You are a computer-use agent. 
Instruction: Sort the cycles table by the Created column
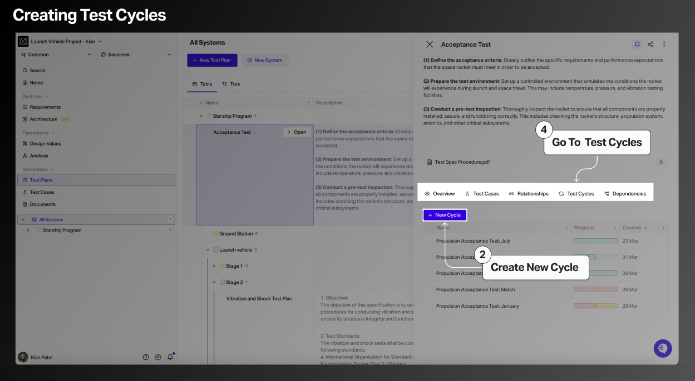635,228
